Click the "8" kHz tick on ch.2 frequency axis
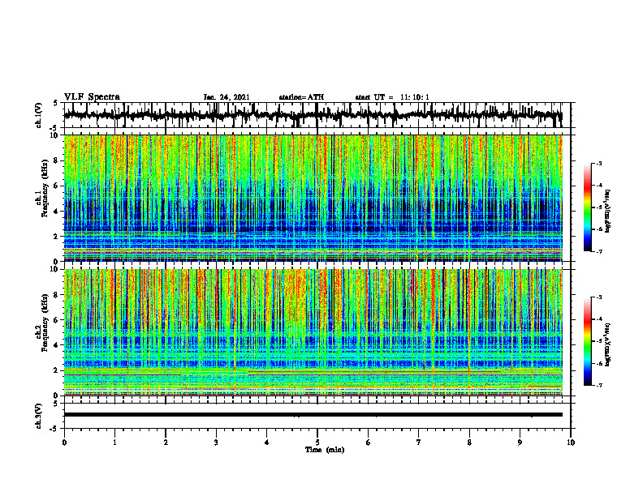This screenshot has height=496, width=643. coord(57,295)
